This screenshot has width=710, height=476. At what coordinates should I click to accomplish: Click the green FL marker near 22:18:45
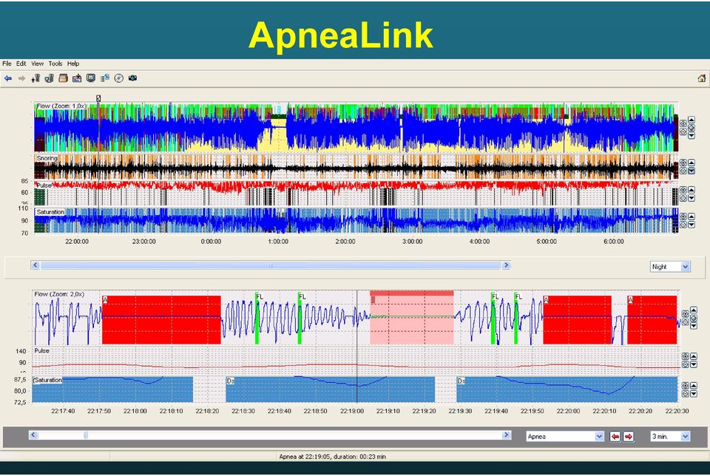pyautogui.click(x=300, y=318)
